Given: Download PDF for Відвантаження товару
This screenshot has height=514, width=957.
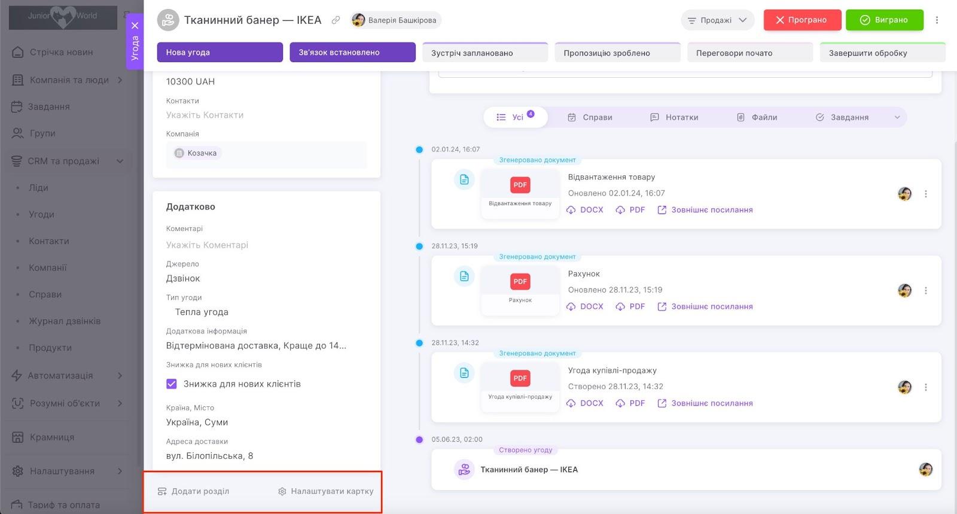Looking at the screenshot, I should coord(630,210).
